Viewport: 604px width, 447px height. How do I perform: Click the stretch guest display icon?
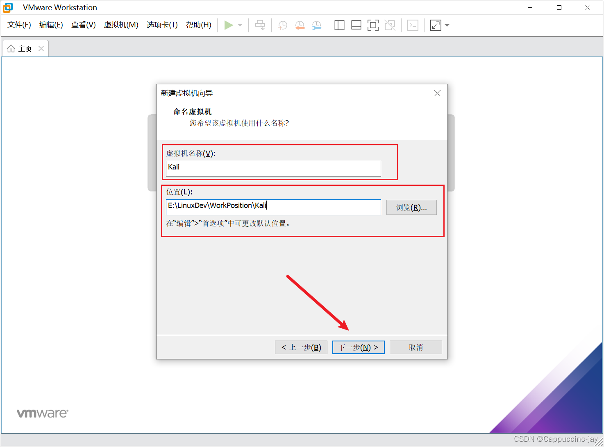click(436, 25)
